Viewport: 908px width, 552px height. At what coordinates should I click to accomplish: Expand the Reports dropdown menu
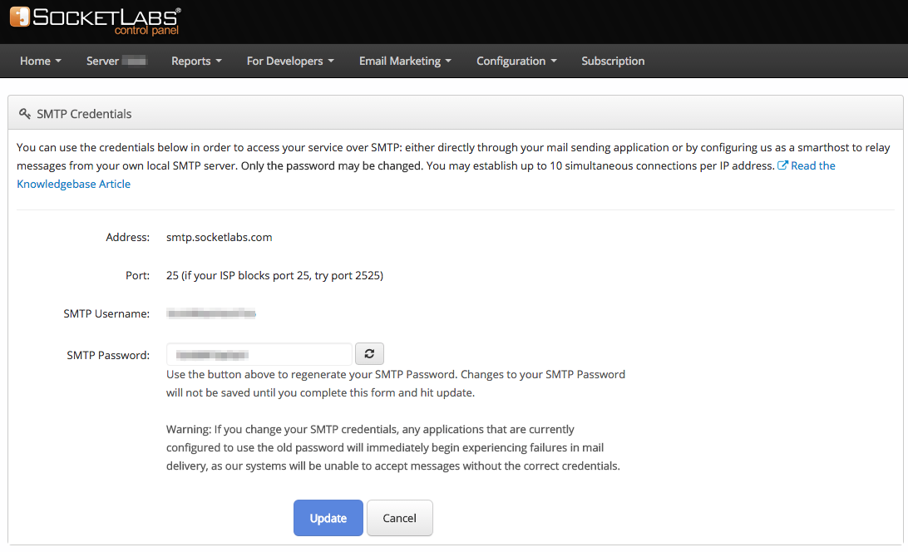pyautogui.click(x=196, y=61)
